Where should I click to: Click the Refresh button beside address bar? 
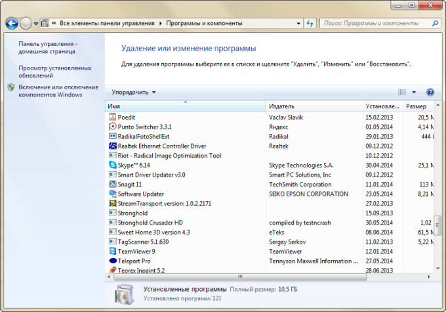pyautogui.click(x=310, y=24)
